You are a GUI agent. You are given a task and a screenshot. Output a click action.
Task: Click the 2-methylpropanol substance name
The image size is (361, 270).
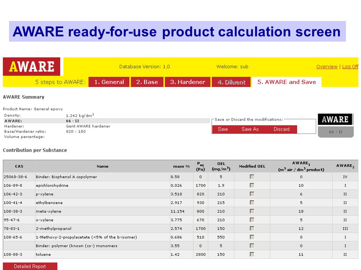pyautogui.click(x=53, y=229)
